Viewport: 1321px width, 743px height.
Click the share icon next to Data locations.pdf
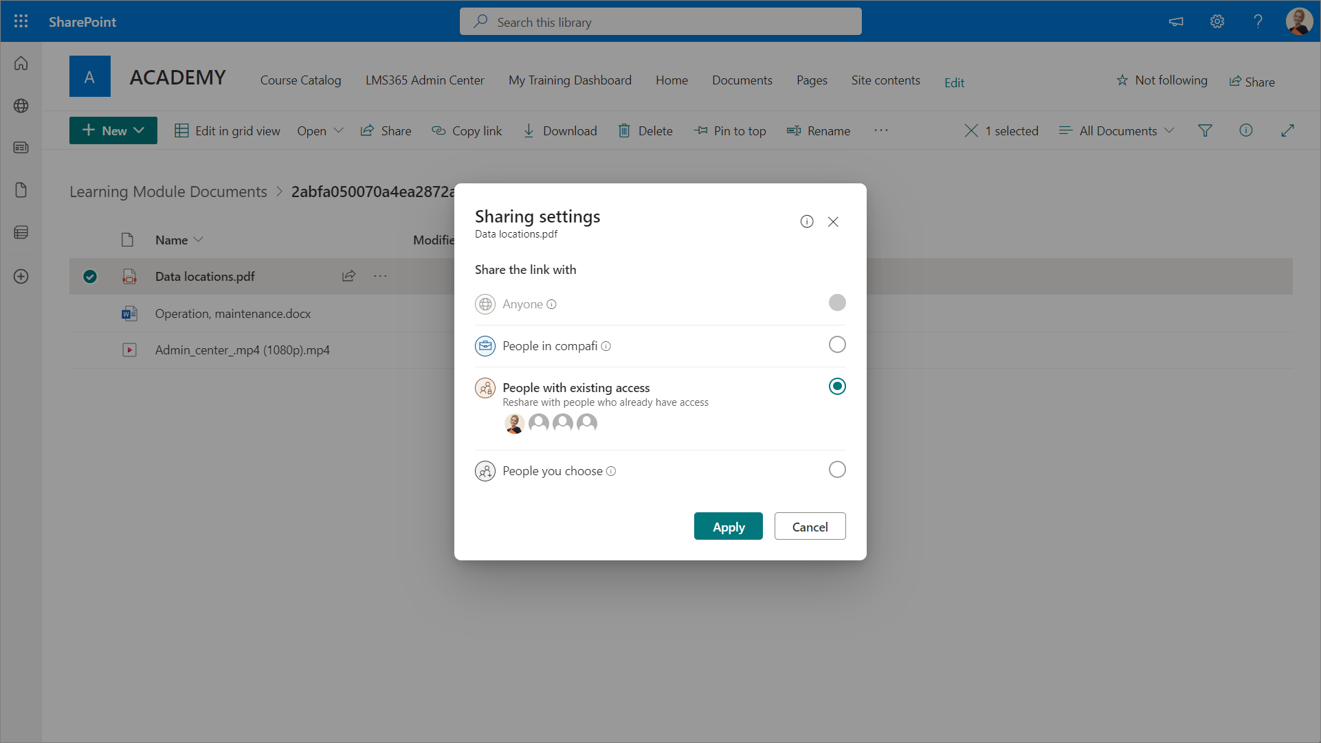[x=348, y=276]
